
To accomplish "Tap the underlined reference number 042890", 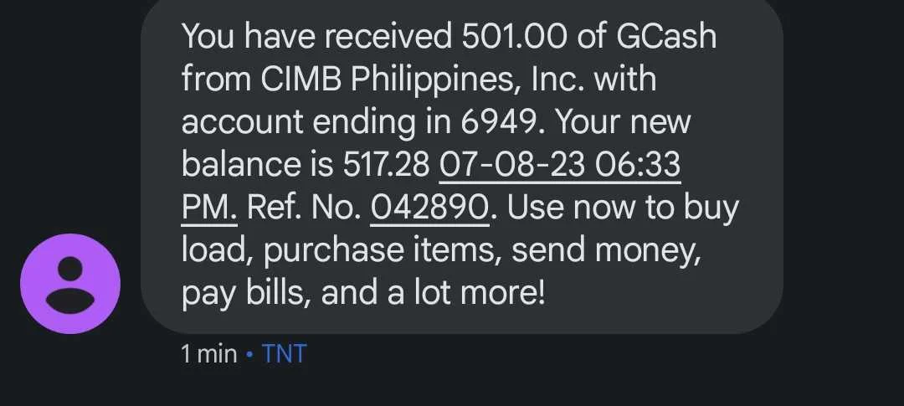I will point(429,207).
